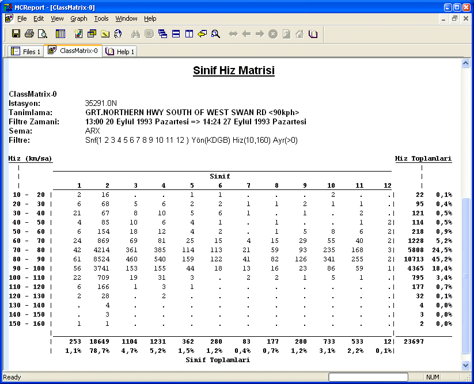Image resolution: width=474 pixels, height=384 pixels.
Task: Open the Graph menu
Action: coord(79,19)
